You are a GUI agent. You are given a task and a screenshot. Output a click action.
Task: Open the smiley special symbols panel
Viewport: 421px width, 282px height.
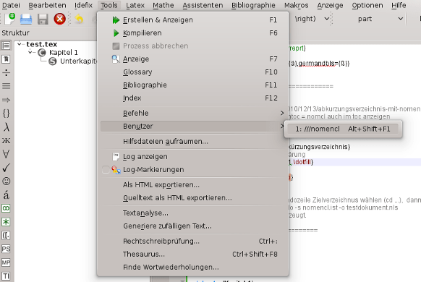[6, 181]
